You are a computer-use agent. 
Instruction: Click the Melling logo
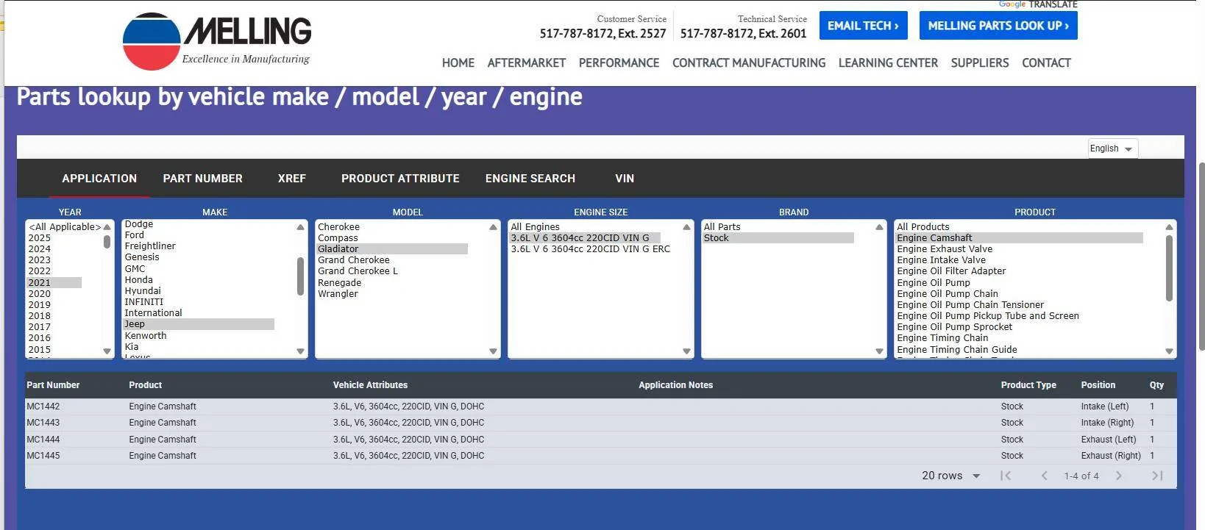[217, 41]
